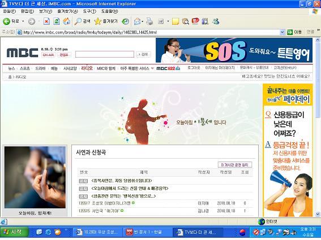321x240 pixels.
Task: Open post 135515 by 김나경
Action: pyautogui.click(x=105, y=211)
